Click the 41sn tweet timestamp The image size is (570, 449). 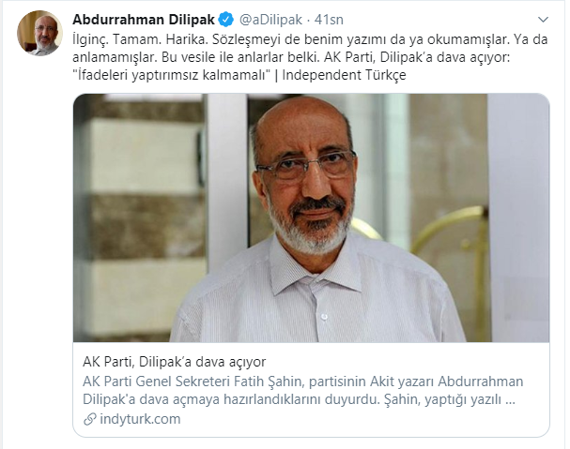(x=329, y=20)
